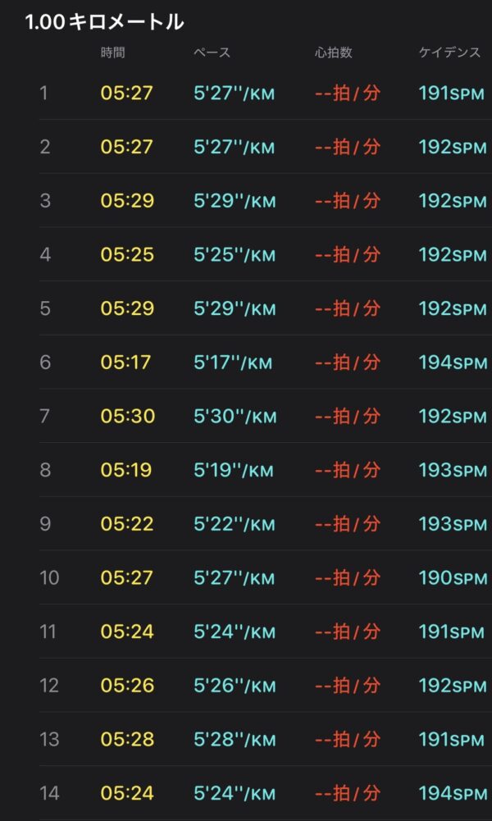The width and height of the screenshot is (492, 821).
Task: Select the ペース column header
Action: (x=212, y=53)
